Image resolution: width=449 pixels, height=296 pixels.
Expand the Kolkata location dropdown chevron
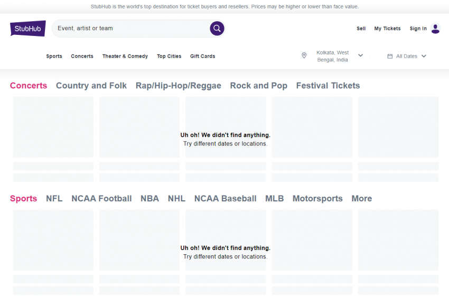click(x=360, y=55)
